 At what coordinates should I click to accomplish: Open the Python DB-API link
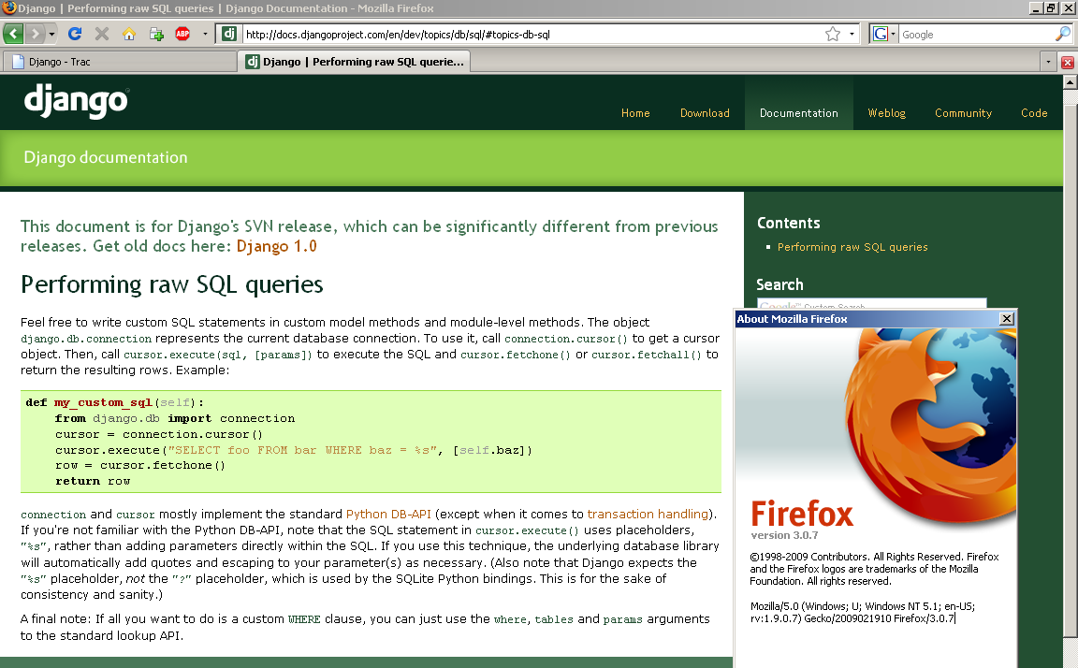click(x=388, y=514)
